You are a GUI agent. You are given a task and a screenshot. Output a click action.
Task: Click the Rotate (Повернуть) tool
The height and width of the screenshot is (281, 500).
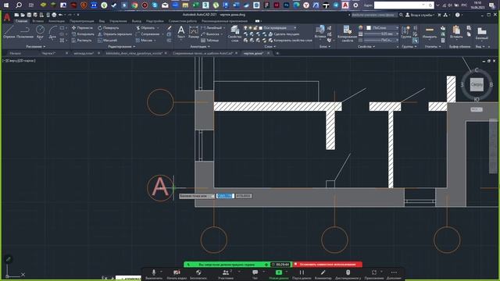[109, 28]
